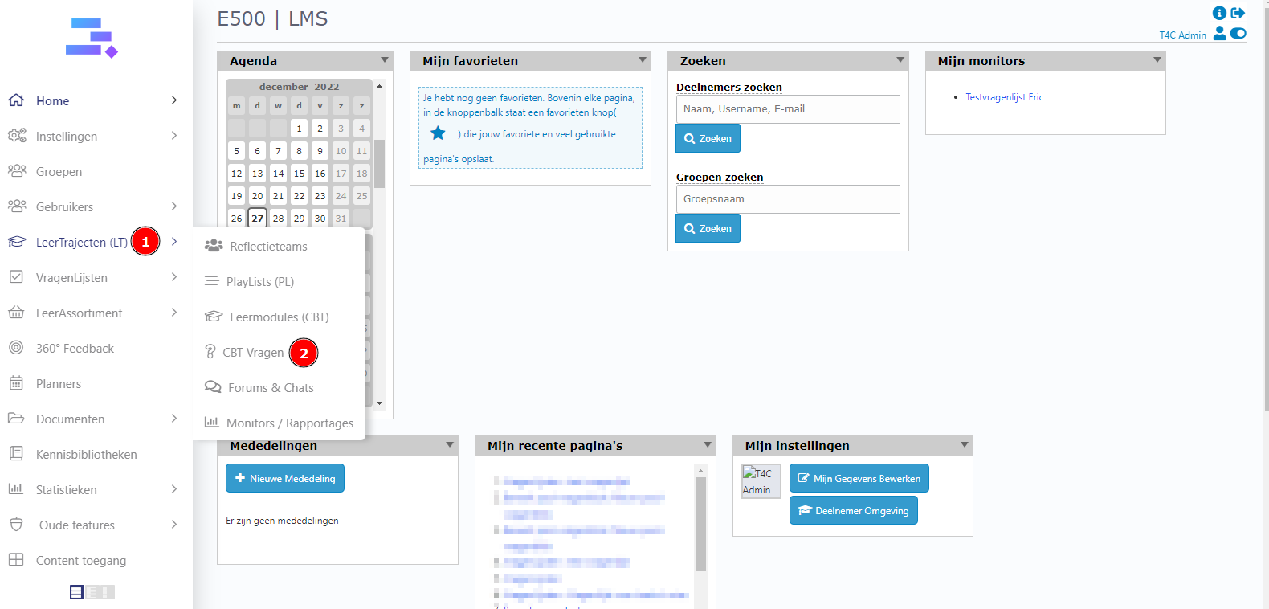Click the info icon in top-right corner
Image resolution: width=1269 pixels, height=609 pixels.
pyautogui.click(x=1219, y=13)
